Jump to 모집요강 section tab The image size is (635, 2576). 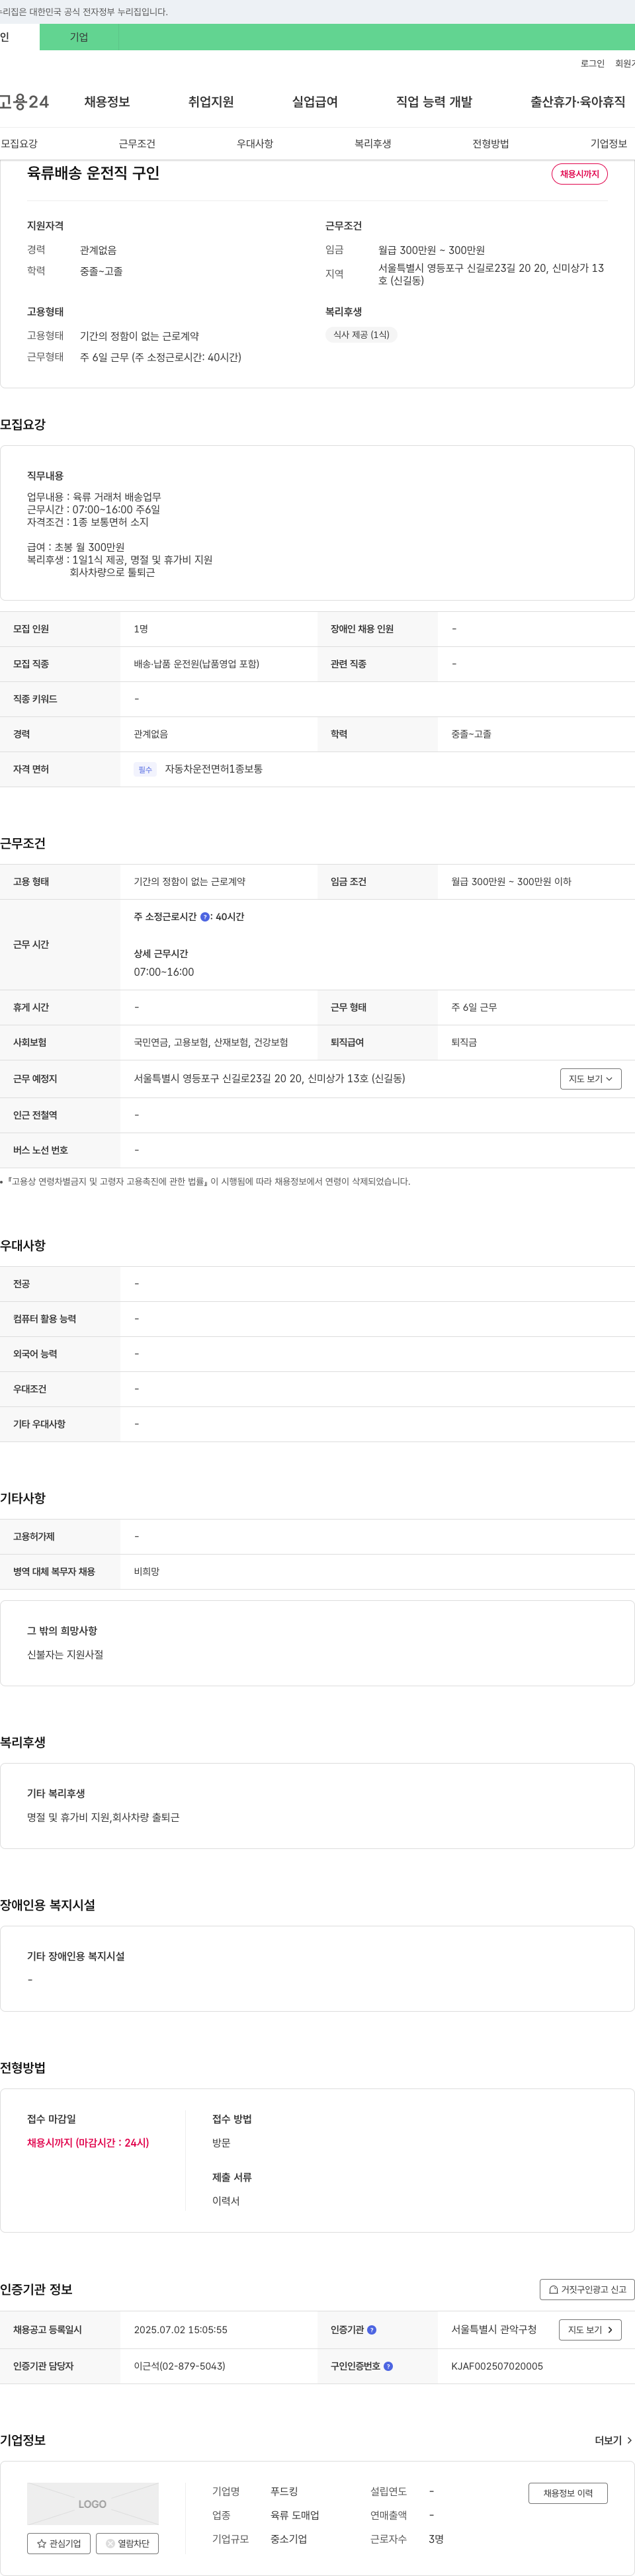pos(19,144)
